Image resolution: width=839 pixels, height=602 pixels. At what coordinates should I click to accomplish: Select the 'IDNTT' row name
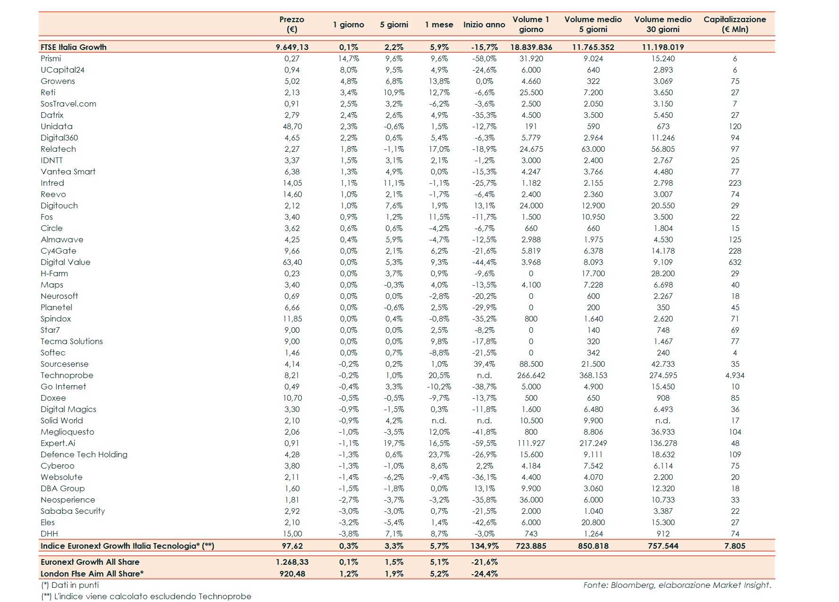pyautogui.click(x=51, y=160)
